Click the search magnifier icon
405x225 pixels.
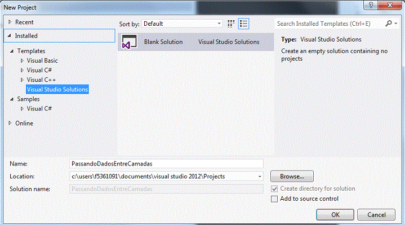click(x=389, y=24)
